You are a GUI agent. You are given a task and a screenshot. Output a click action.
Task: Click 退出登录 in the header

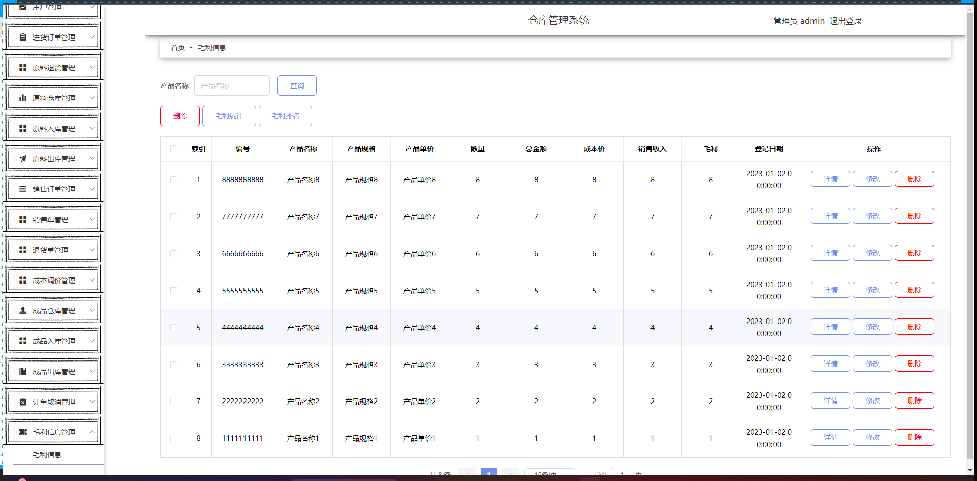pyautogui.click(x=846, y=21)
